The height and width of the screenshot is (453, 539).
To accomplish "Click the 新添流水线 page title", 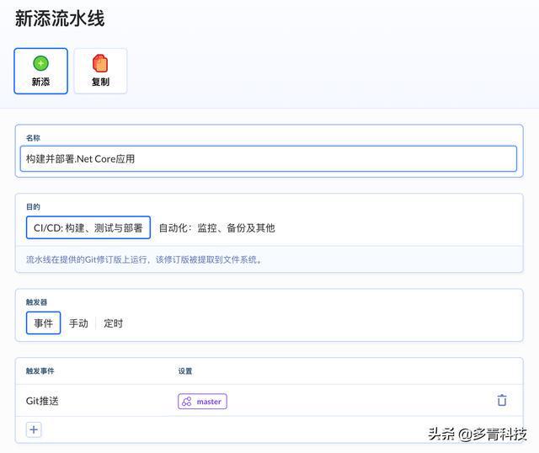I will pos(60,19).
